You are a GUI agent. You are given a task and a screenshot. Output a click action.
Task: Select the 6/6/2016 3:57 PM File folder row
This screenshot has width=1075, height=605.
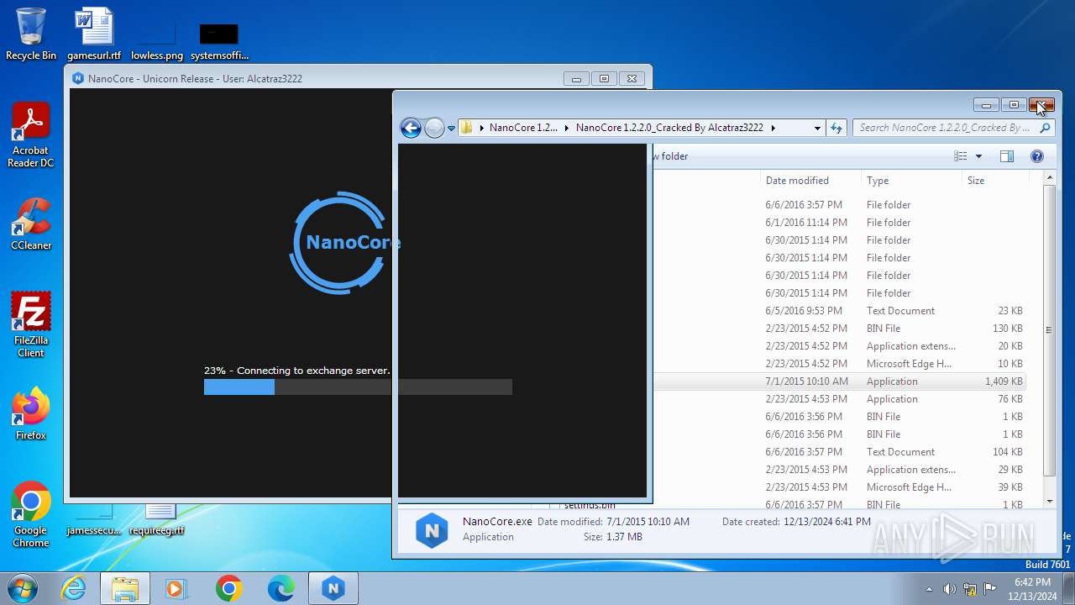[839, 205]
